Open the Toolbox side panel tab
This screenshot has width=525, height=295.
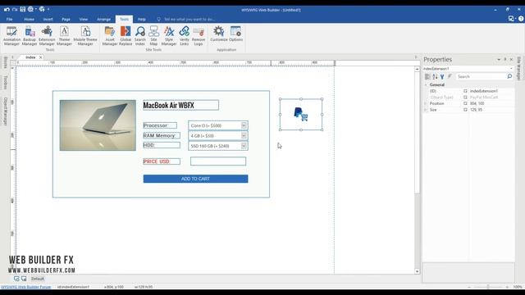6,82
